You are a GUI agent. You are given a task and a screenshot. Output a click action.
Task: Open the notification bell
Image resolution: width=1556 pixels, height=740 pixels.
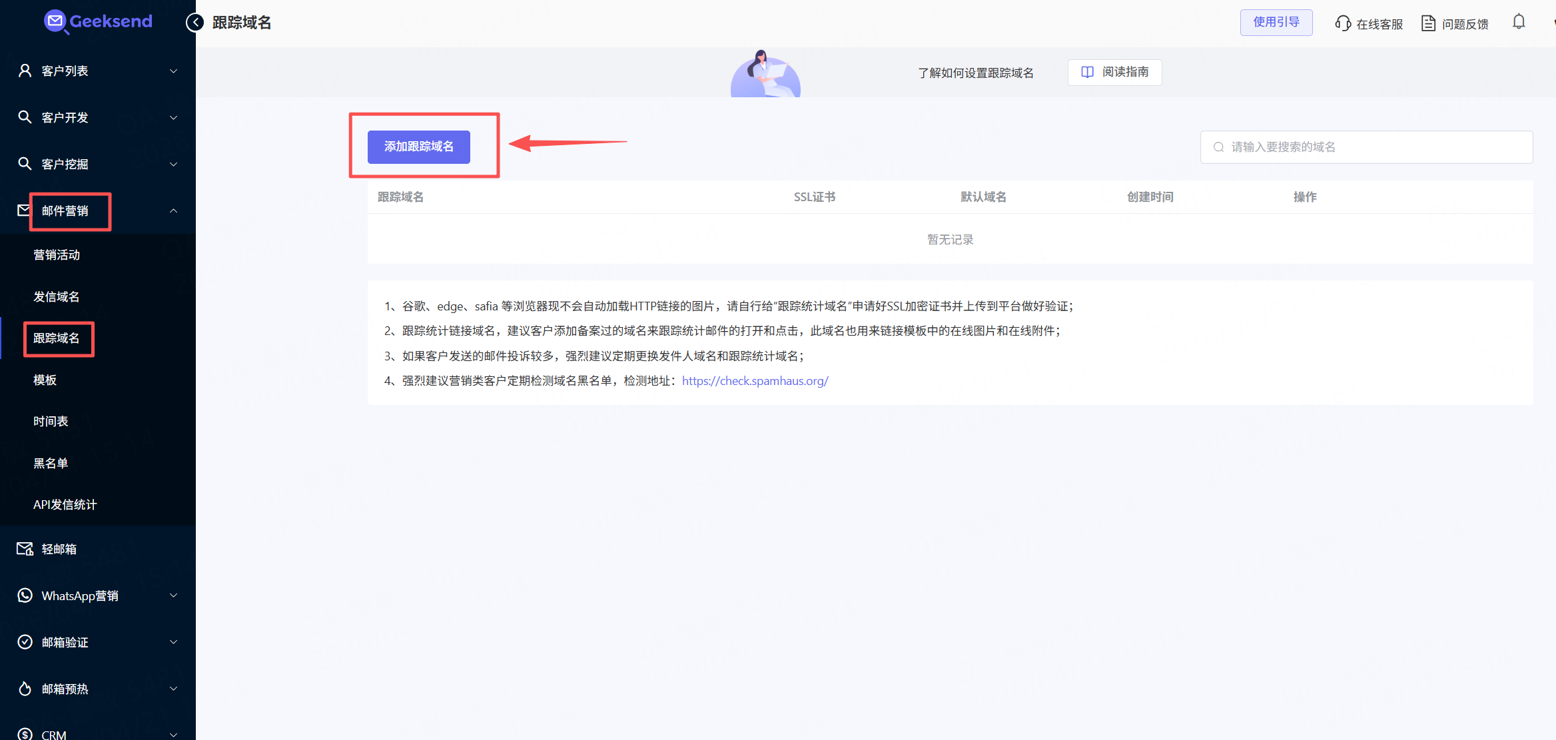(x=1519, y=22)
